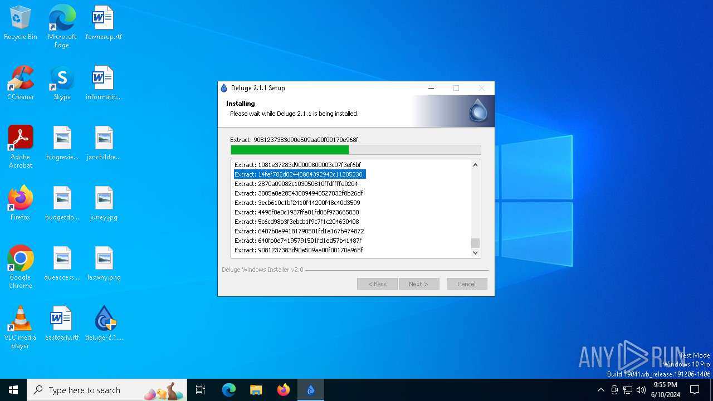The height and width of the screenshot is (401, 713).
Task: Open the Windows Start menu
Action: pos(13,390)
